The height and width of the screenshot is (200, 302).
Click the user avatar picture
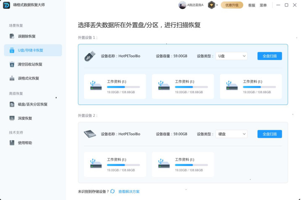(x=182, y=5)
